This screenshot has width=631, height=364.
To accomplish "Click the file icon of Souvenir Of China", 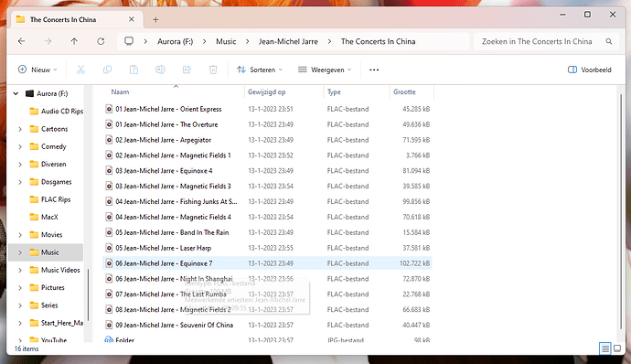I will 109,325.
